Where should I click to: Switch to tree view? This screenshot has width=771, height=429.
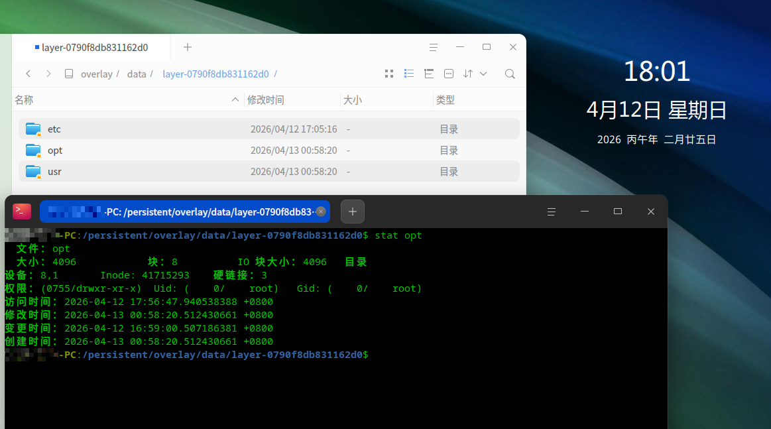429,74
